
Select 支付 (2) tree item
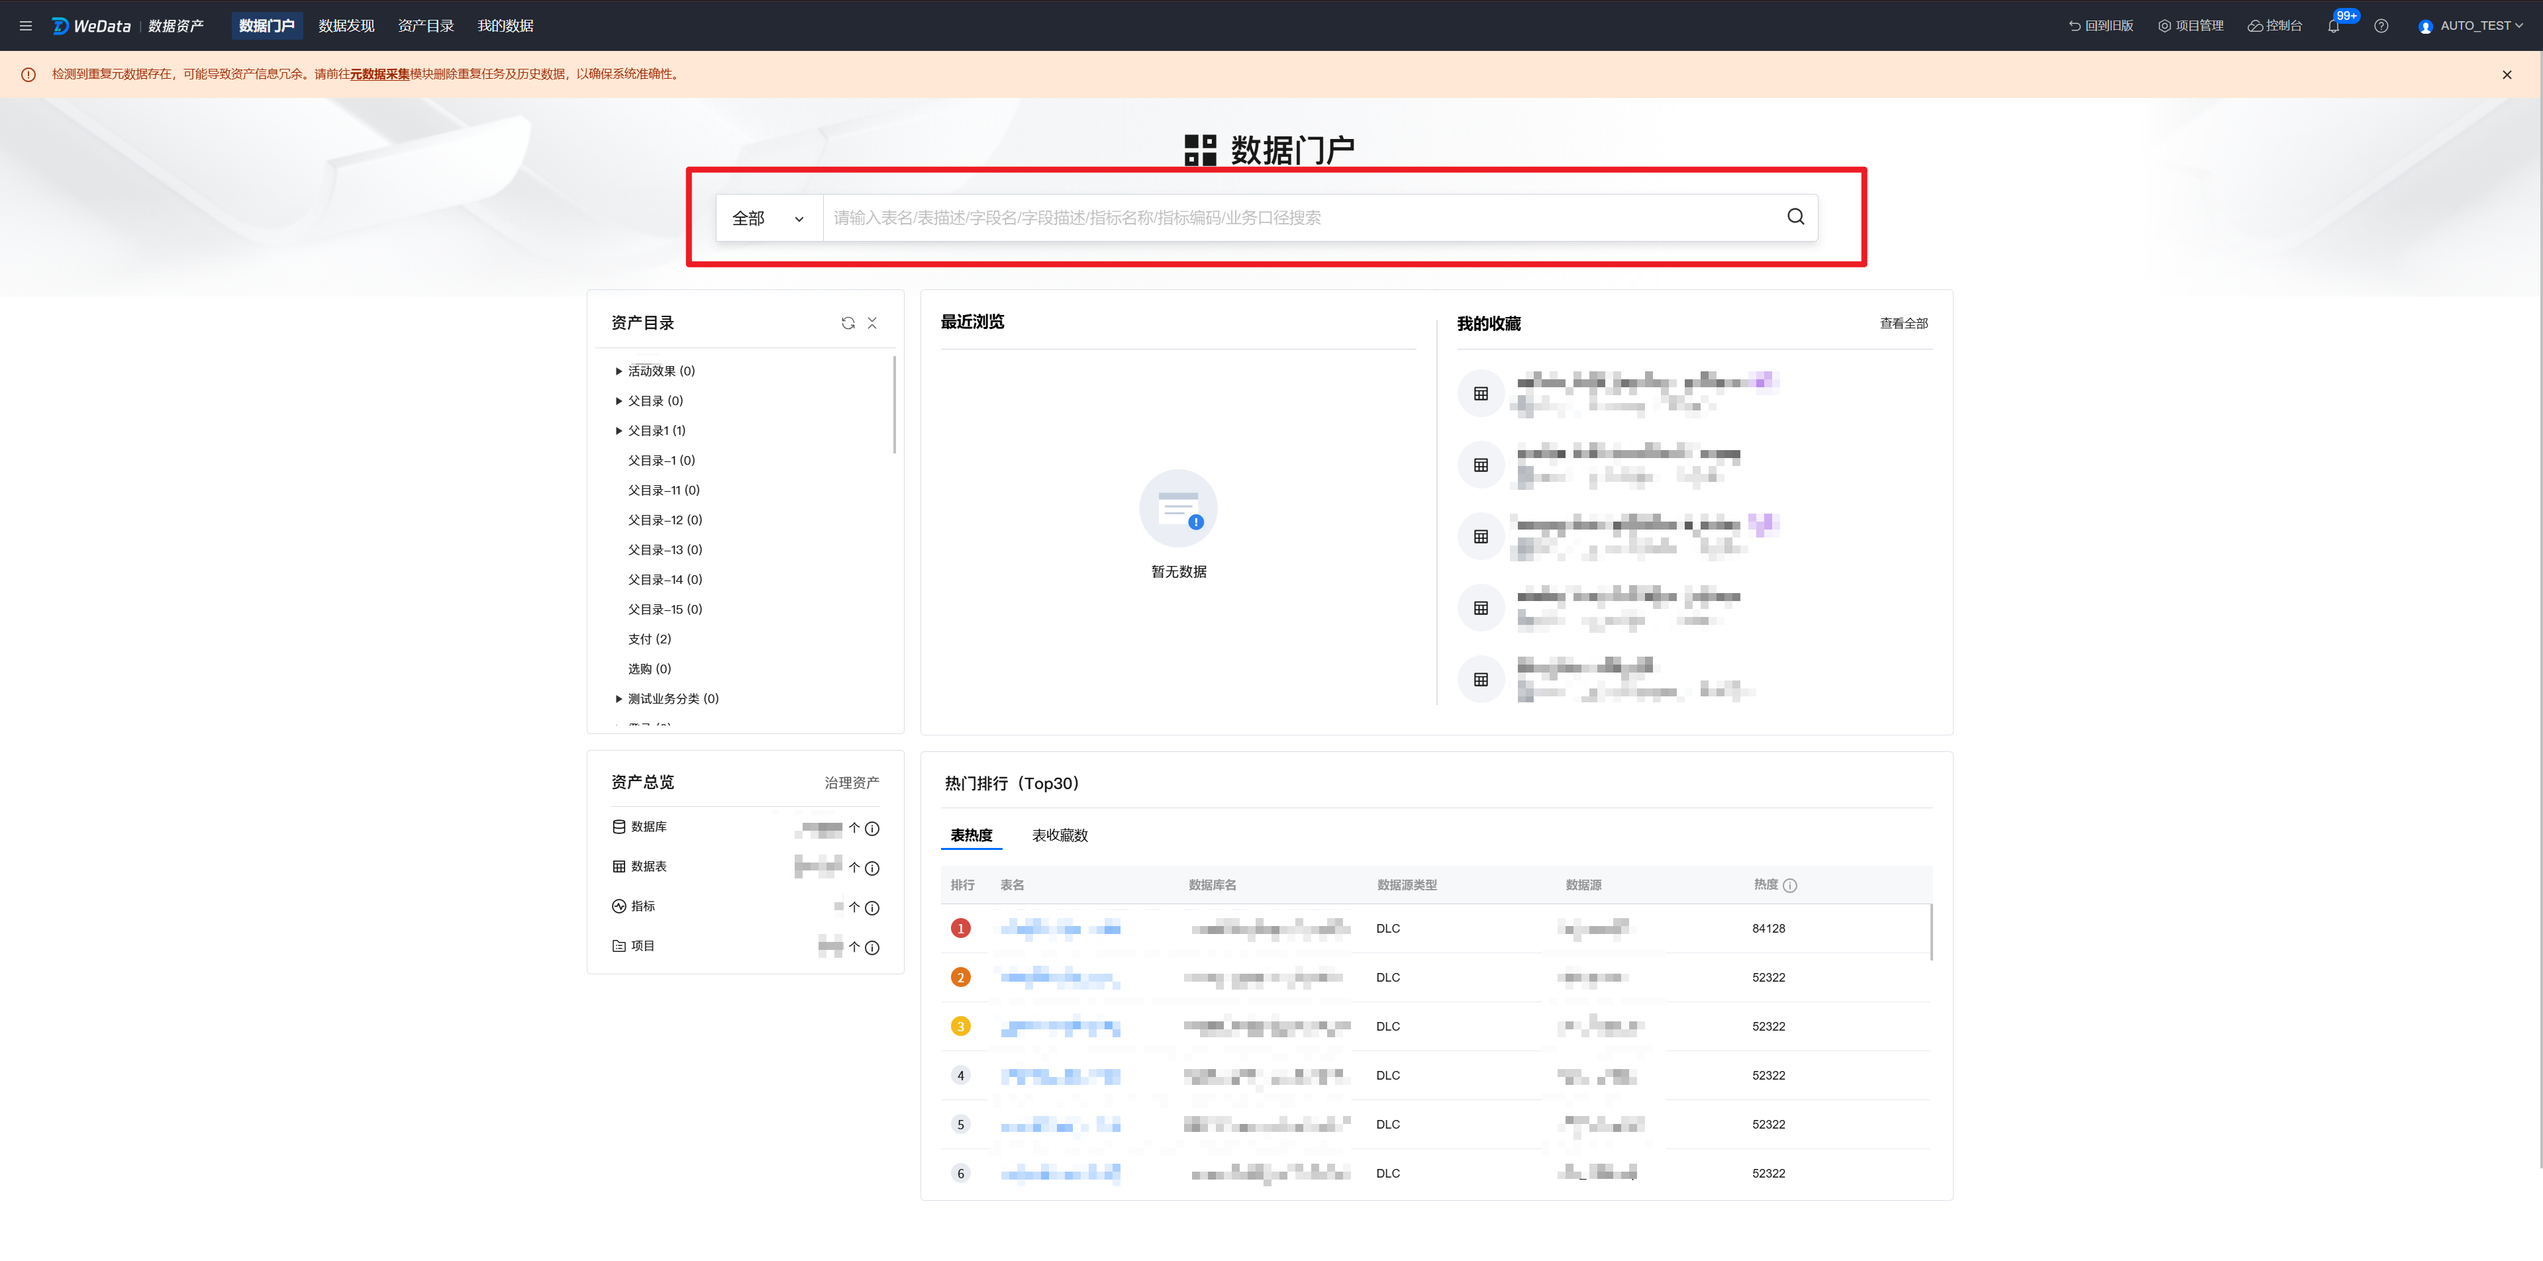pos(650,639)
